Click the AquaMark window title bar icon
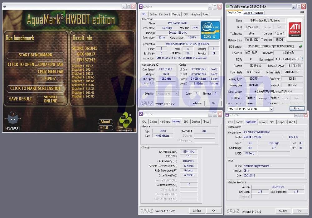Screen dimensions: 312x218 click(x=5, y=6)
